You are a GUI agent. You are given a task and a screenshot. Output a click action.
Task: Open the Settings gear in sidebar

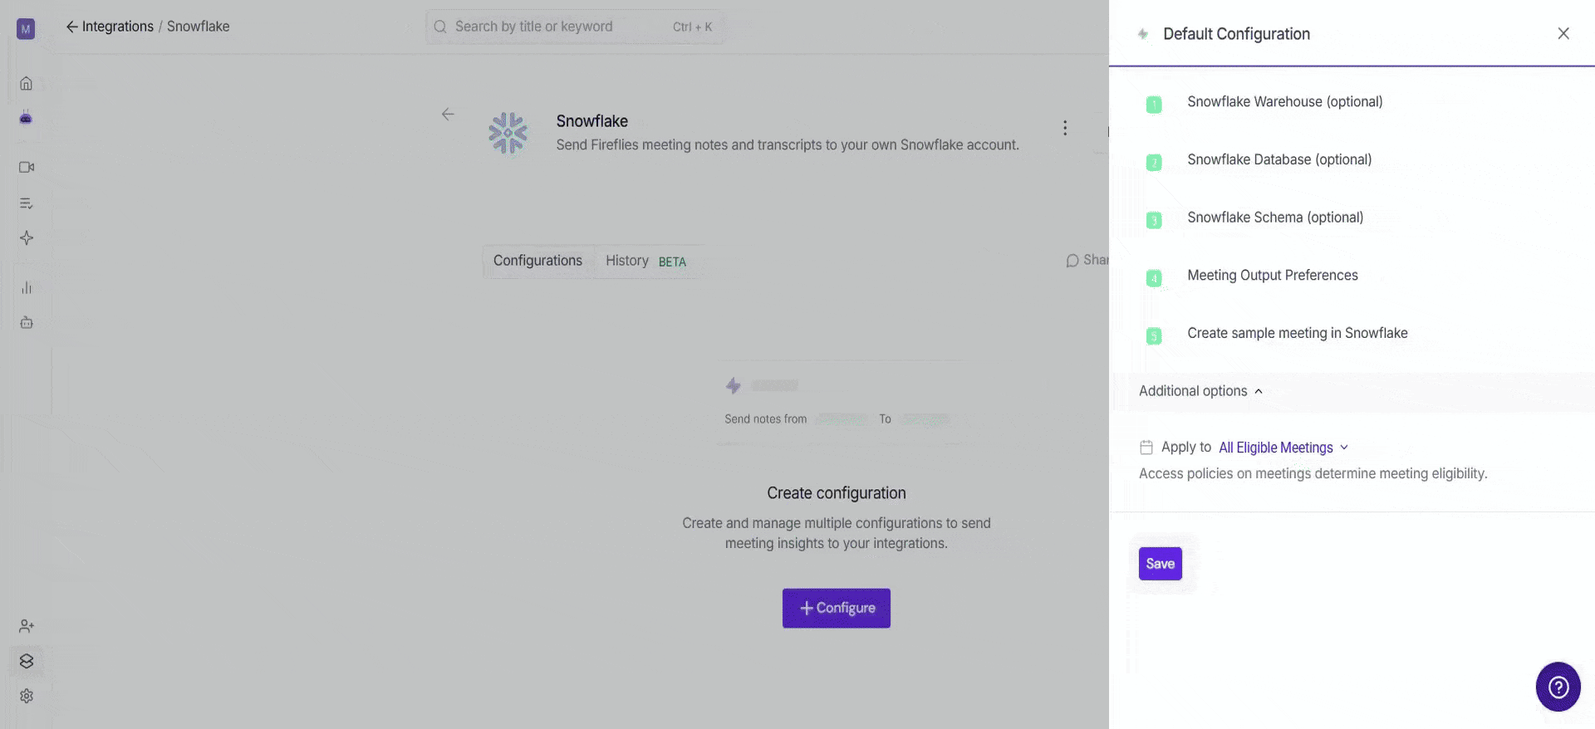click(27, 696)
